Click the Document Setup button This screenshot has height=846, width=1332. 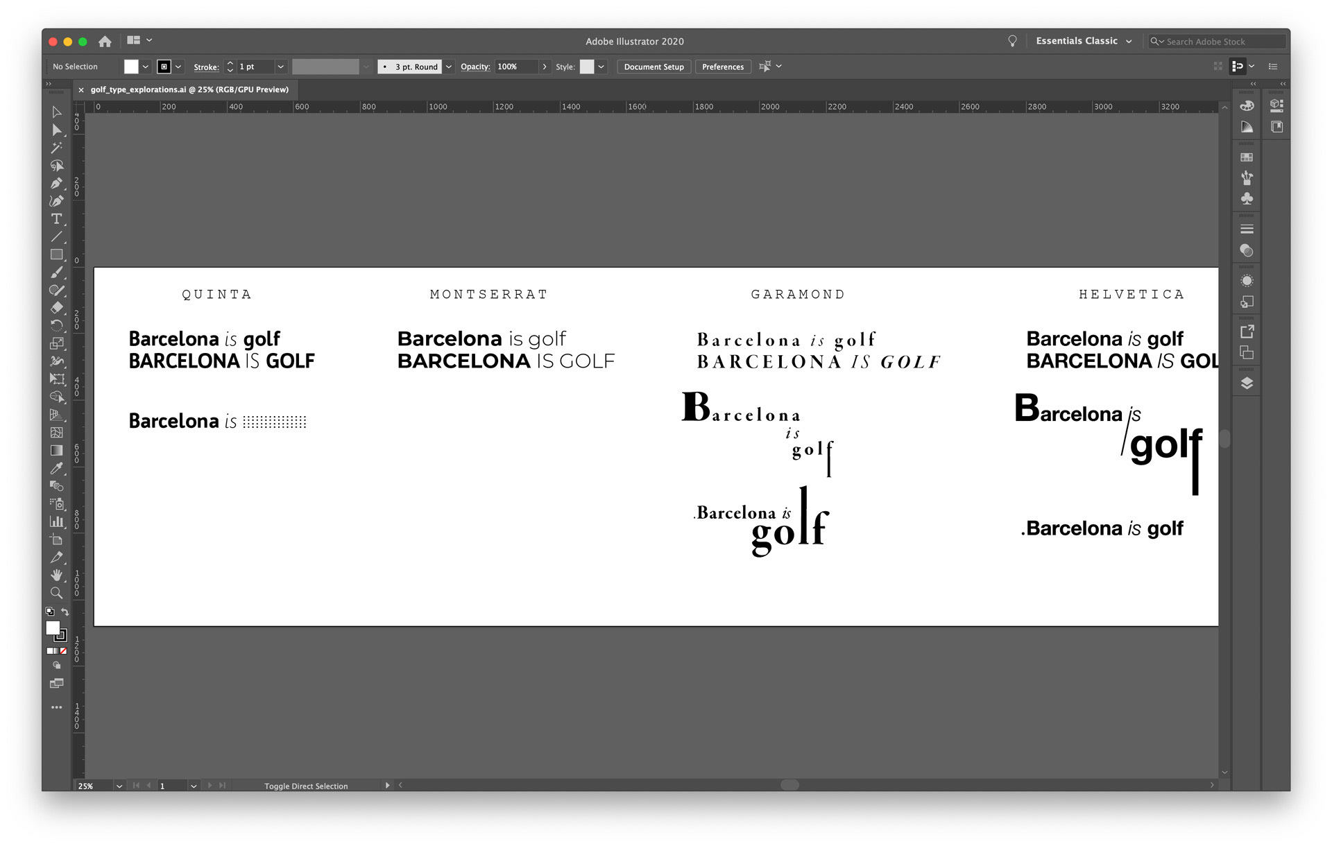[654, 67]
